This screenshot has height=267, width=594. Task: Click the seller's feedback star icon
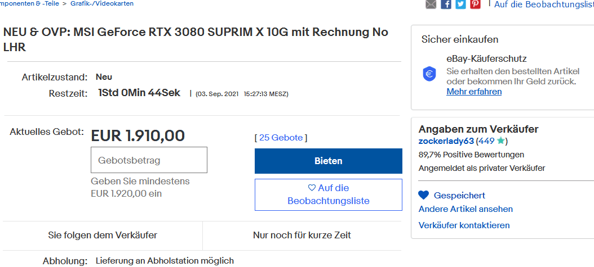[x=500, y=141]
